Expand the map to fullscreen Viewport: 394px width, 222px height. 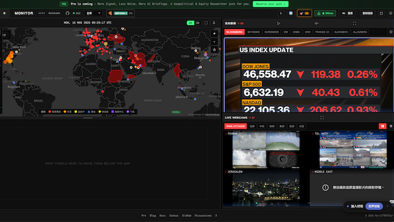pos(206,23)
